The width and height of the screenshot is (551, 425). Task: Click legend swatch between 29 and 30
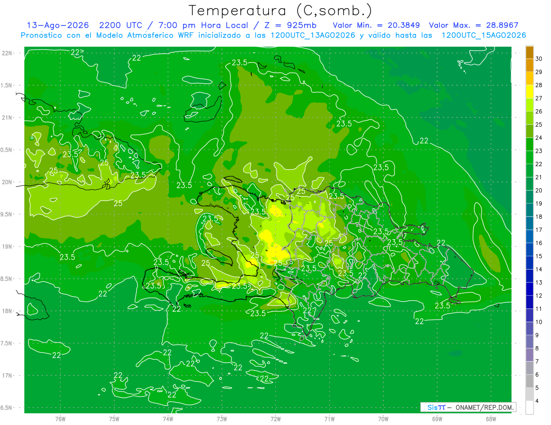tap(529, 66)
